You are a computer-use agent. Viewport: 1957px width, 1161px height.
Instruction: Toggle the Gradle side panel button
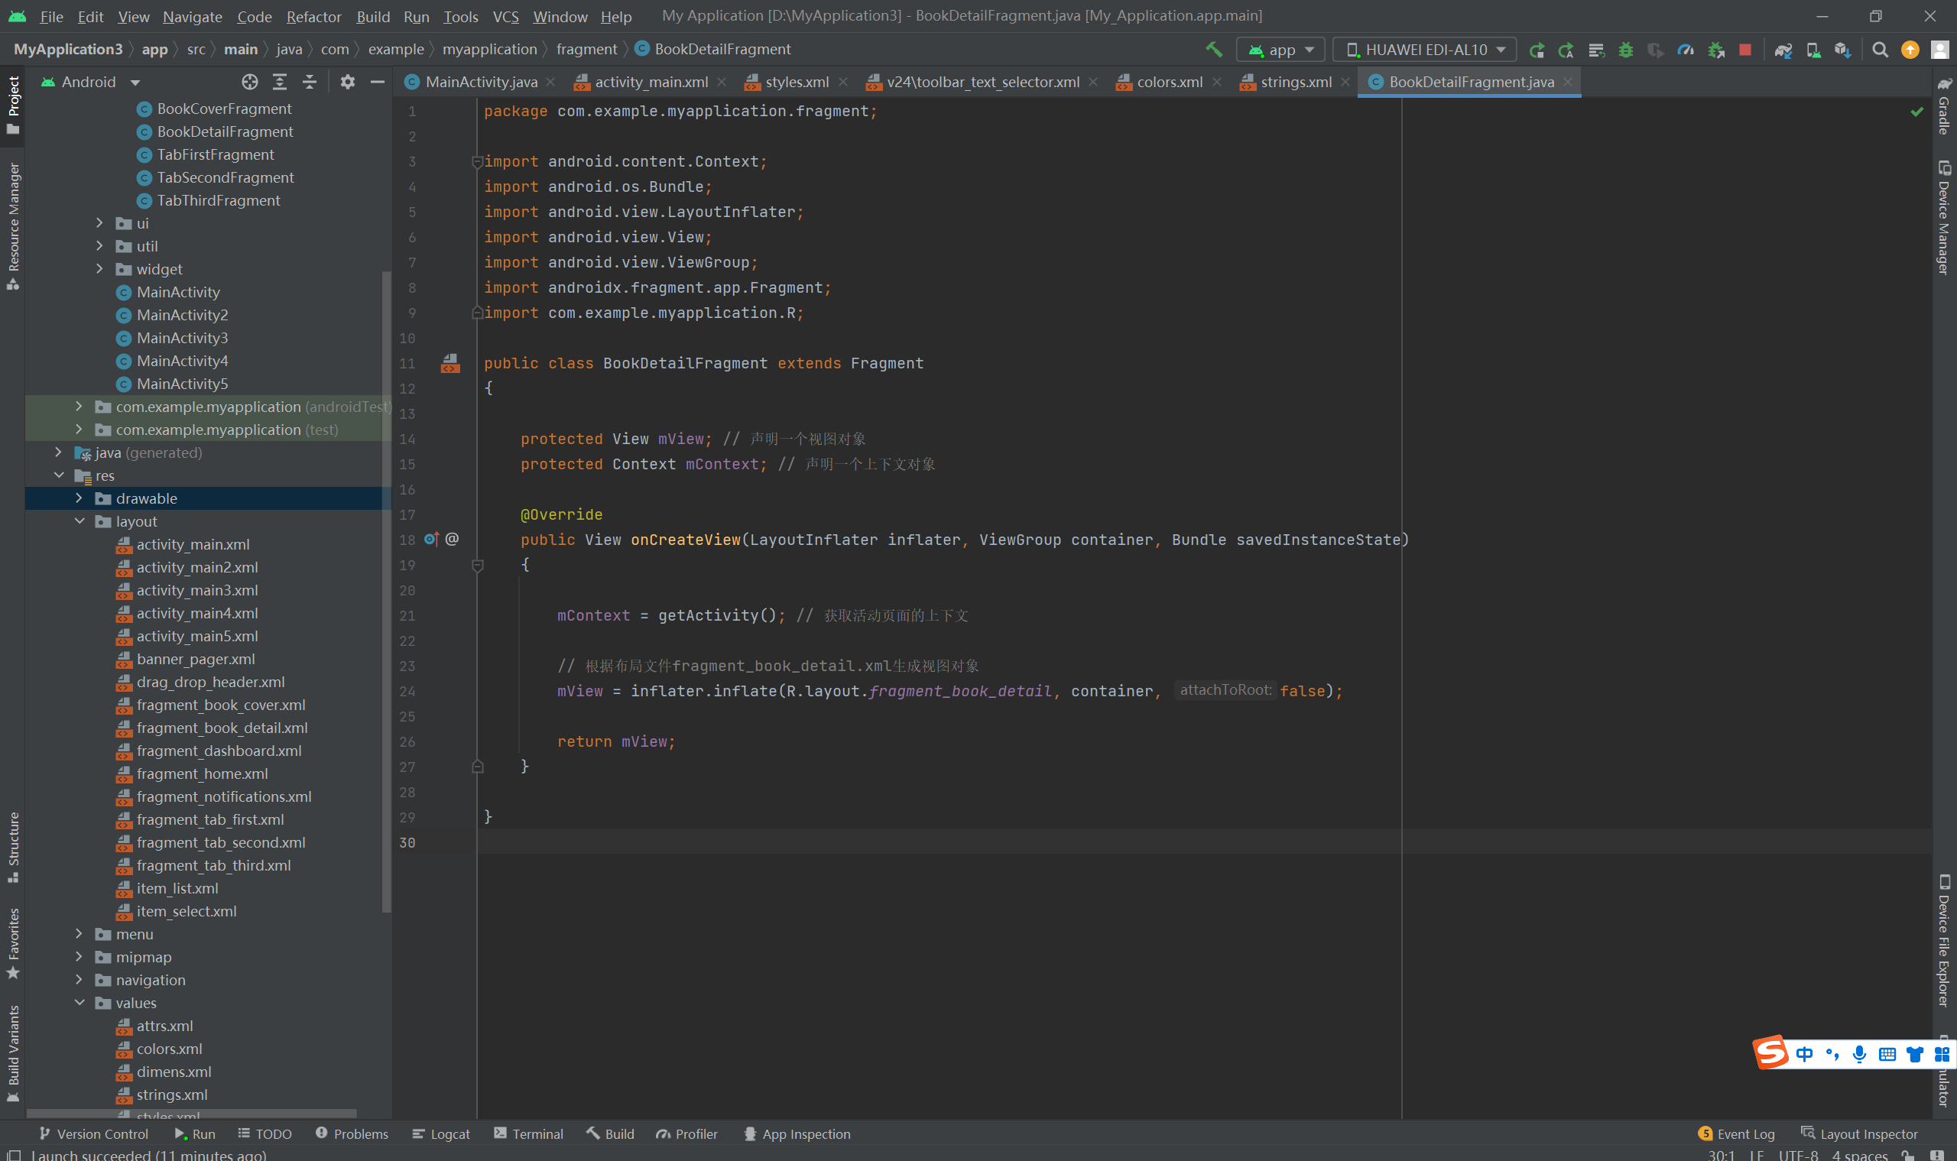click(x=1944, y=105)
